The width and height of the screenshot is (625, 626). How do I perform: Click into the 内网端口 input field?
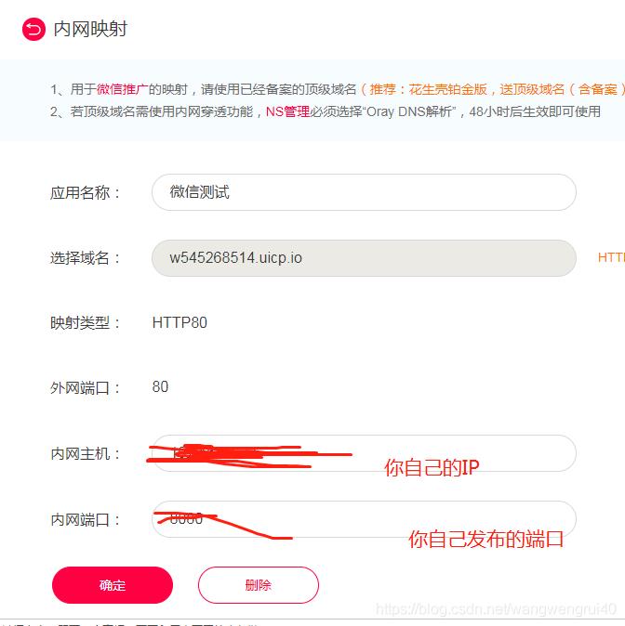click(363, 519)
